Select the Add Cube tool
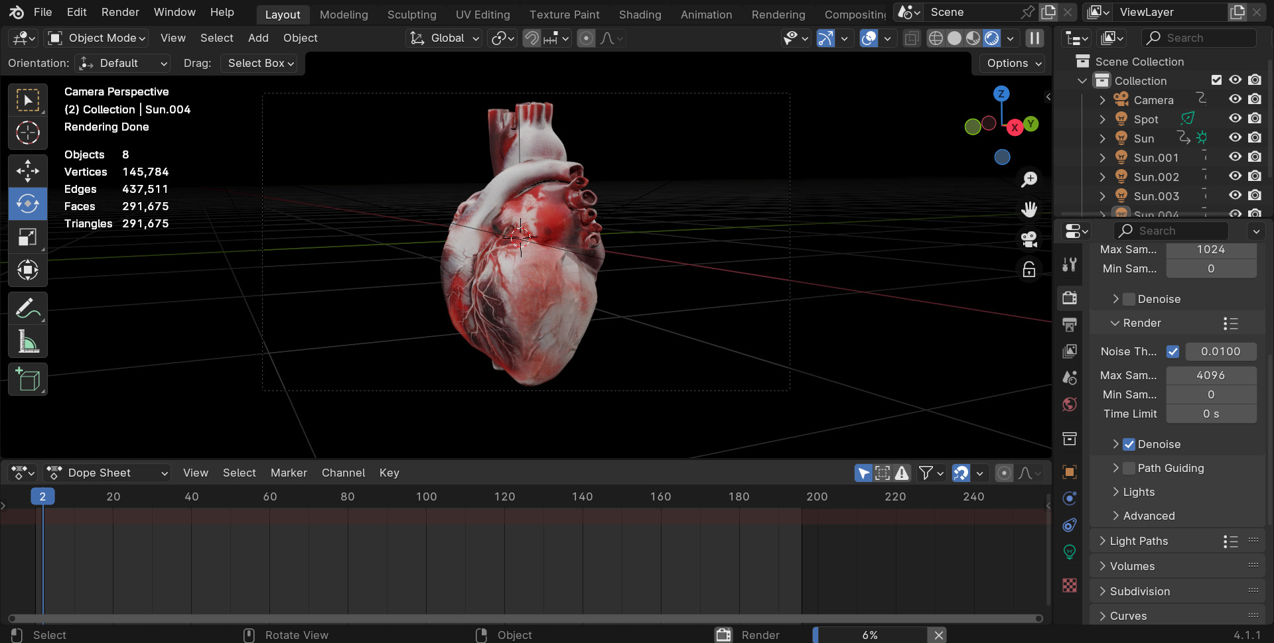1274x643 pixels. pos(28,379)
